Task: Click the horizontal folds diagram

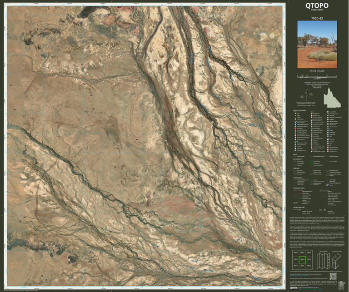Action: click(x=337, y=261)
